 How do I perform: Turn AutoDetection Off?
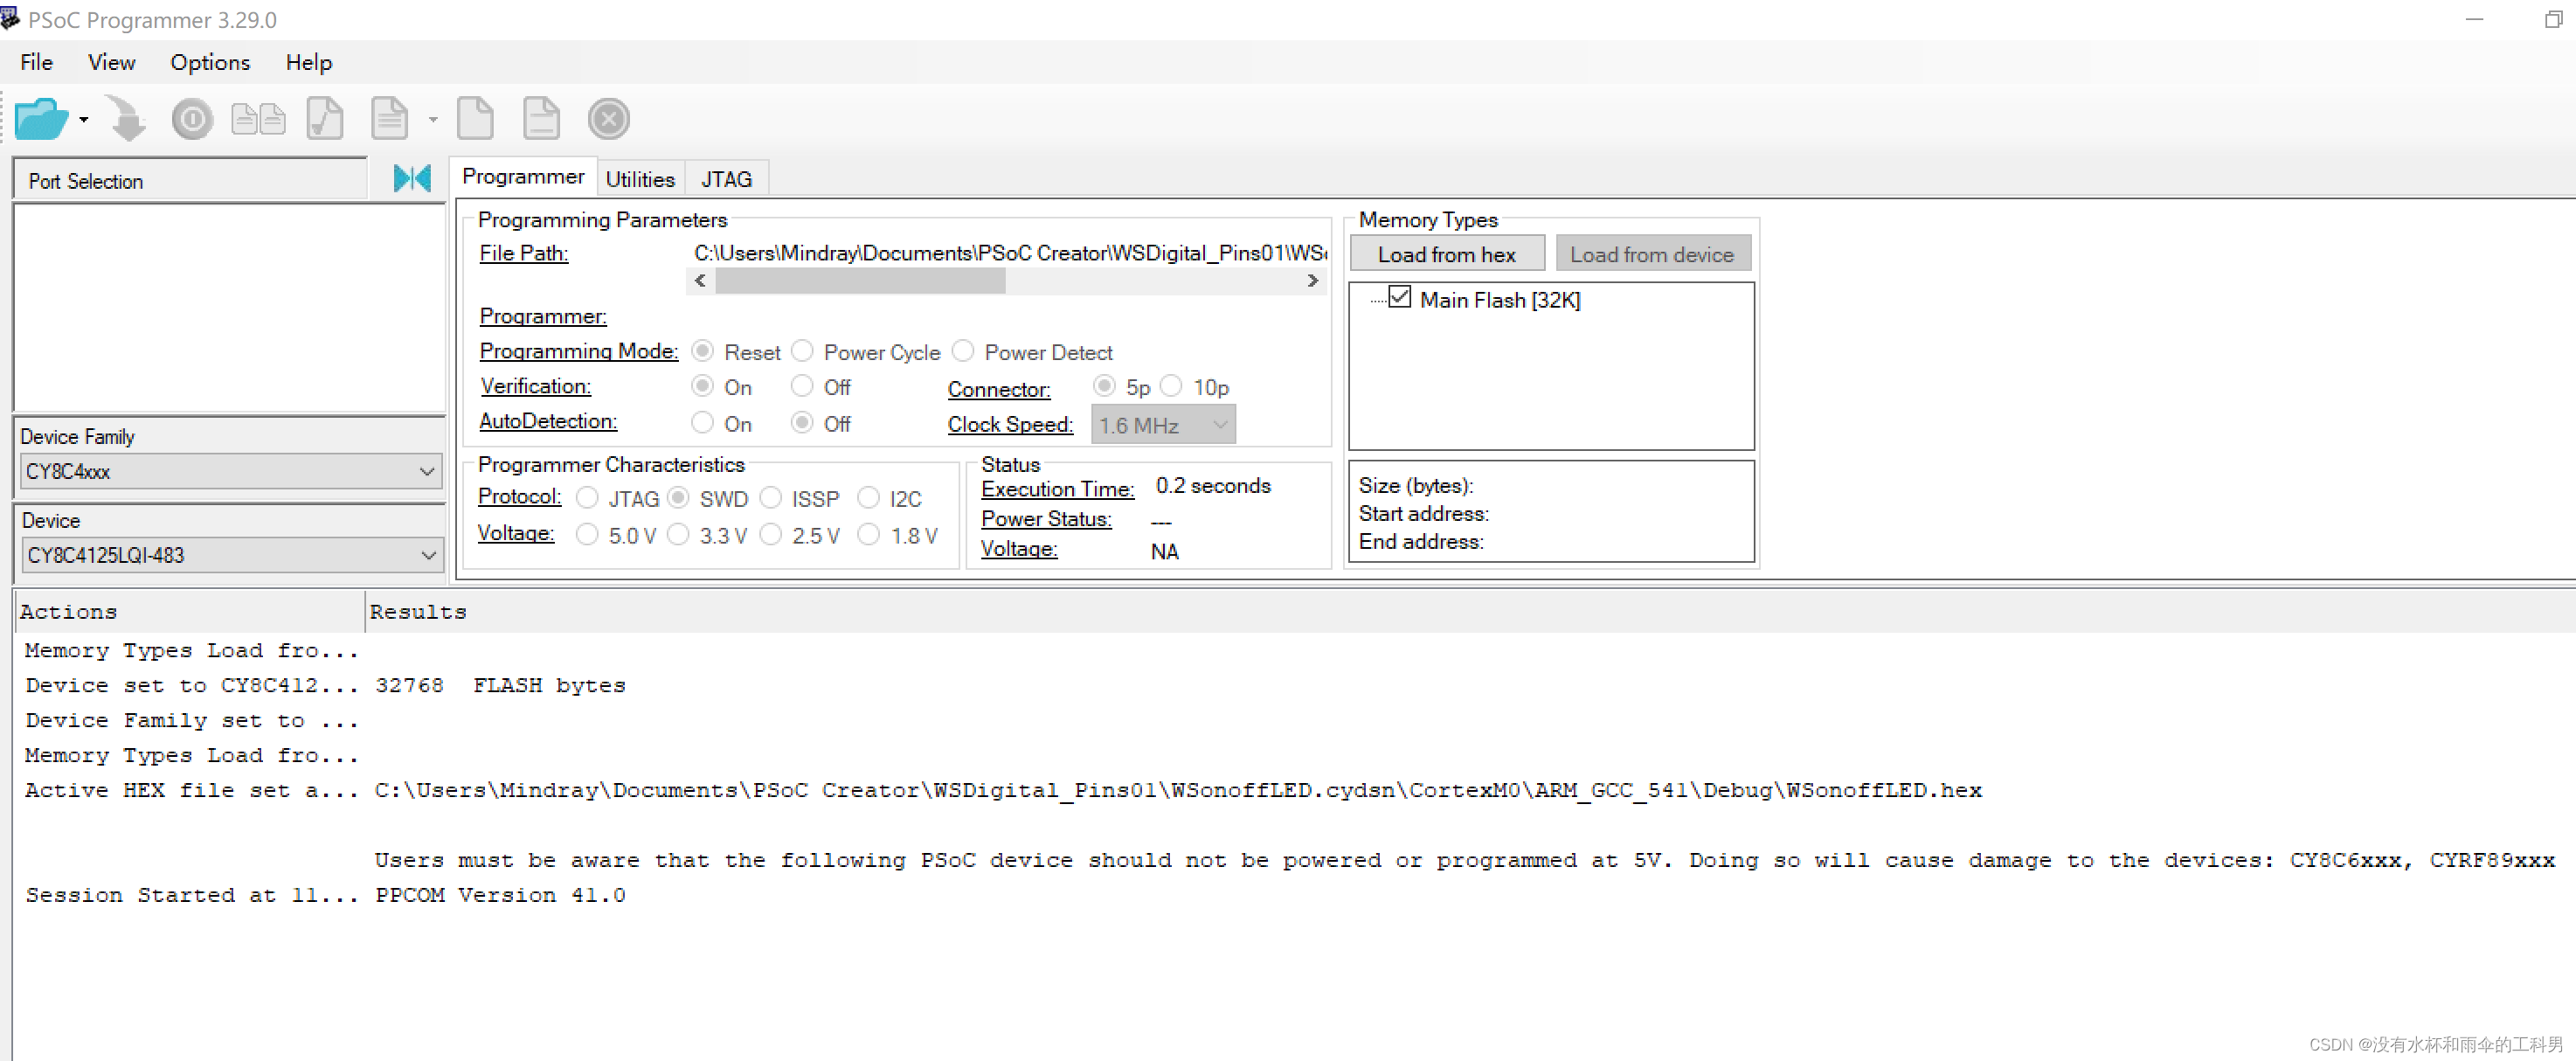[x=802, y=423]
